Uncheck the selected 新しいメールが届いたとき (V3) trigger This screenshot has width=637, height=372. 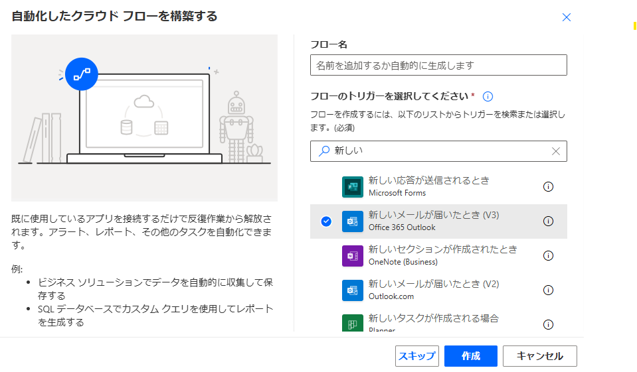point(326,221)
